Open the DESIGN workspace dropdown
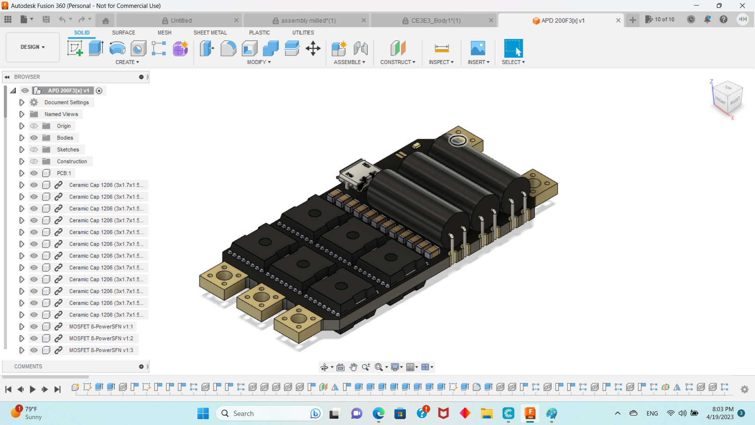 [x=33, y=47]
